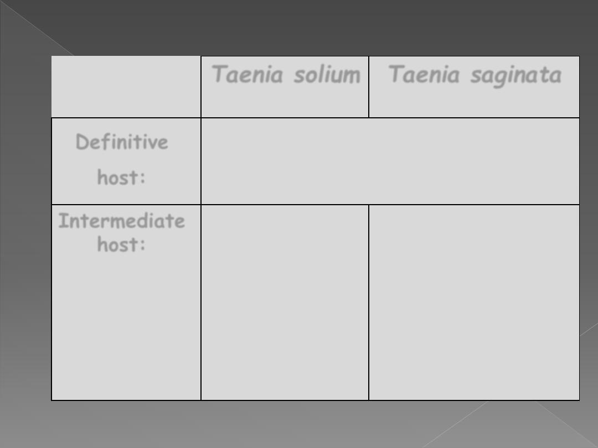
Task: Select the Taenia saginata header cell
Action: click(474, 87)
